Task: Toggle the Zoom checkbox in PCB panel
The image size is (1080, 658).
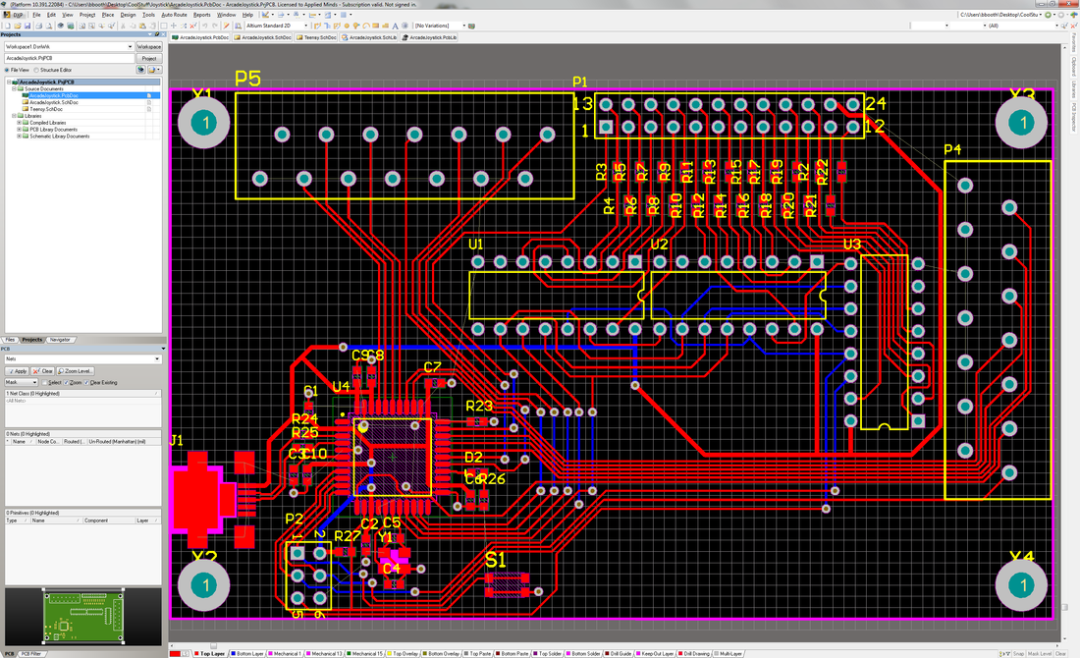Action: [66, 382]
